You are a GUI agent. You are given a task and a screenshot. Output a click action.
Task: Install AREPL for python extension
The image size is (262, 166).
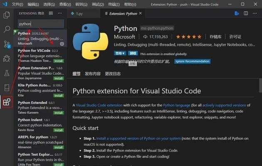click(x=59, y=147)
